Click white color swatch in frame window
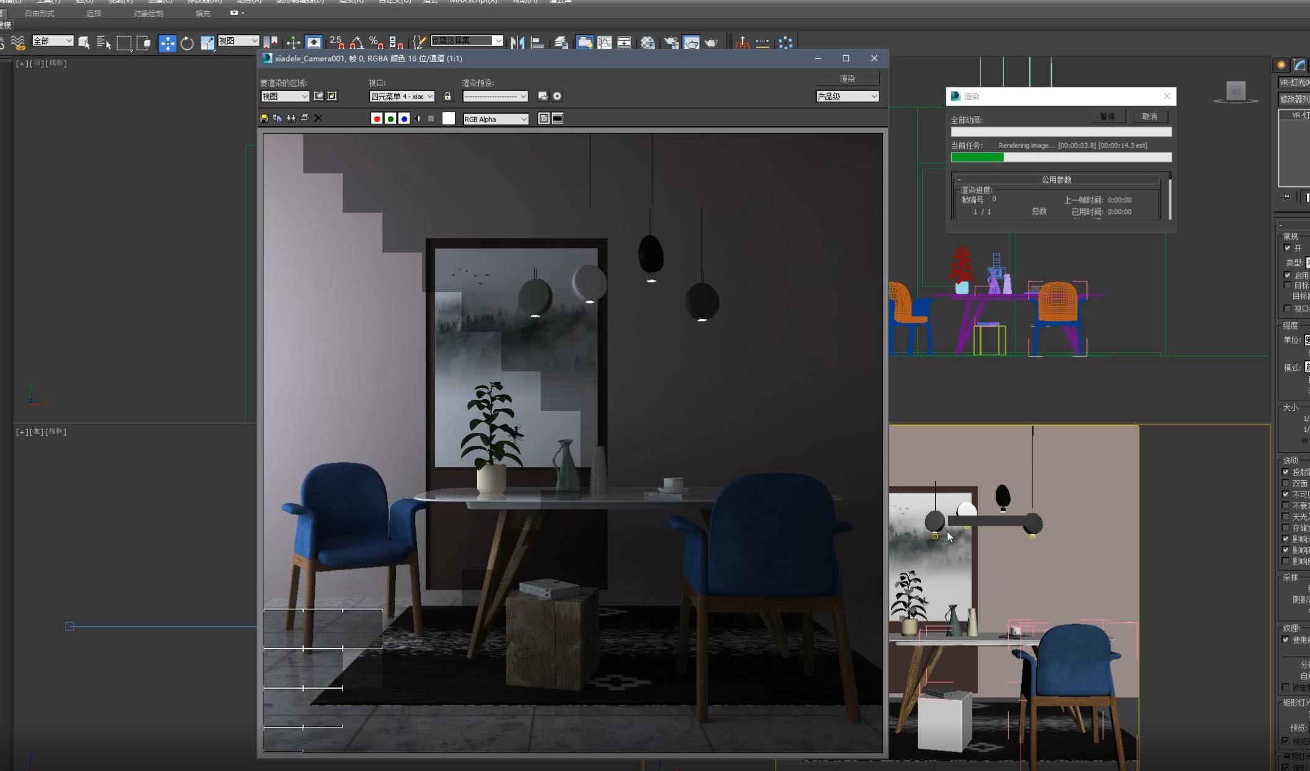Viewport: 1310px width, 771px height. tap(448, 118)
